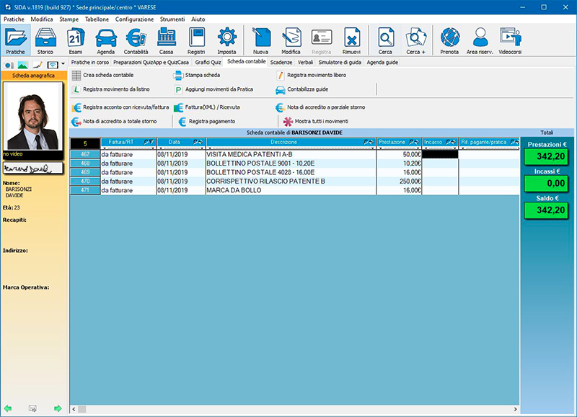Click the horizontal scrollbar below the table
Viewport: 577px width, 417px height.
[x=288, y=409]
